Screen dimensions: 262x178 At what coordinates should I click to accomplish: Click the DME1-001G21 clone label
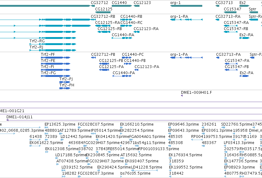[x=12, y=111]
